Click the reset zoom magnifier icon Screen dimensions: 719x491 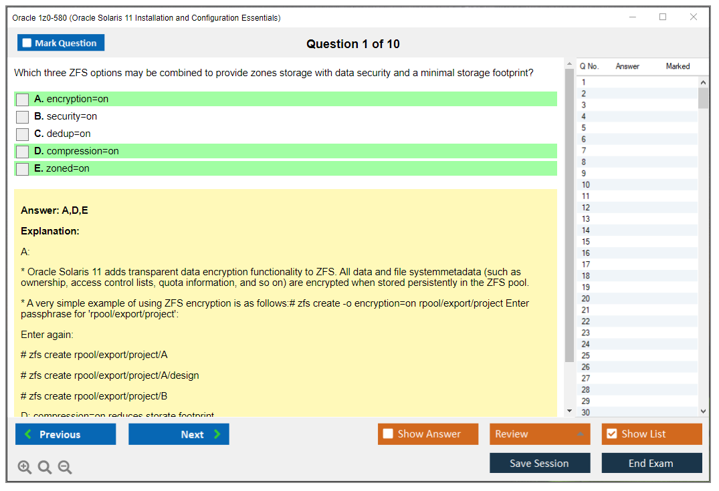click(x=45, y=468)
